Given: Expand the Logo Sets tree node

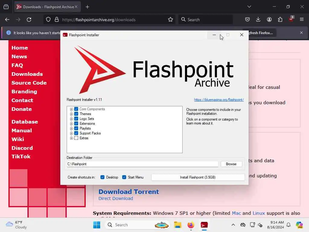Looking at the screenshot, I should point(71,119).
